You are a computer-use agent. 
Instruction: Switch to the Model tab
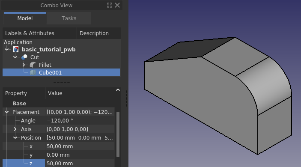(x=25, y=18)
